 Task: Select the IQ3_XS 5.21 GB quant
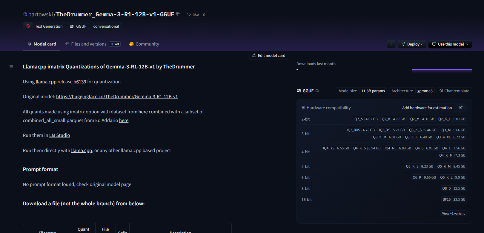coord(392,130)
